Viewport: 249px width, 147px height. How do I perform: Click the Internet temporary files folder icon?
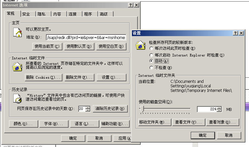(x=17, y=67)
